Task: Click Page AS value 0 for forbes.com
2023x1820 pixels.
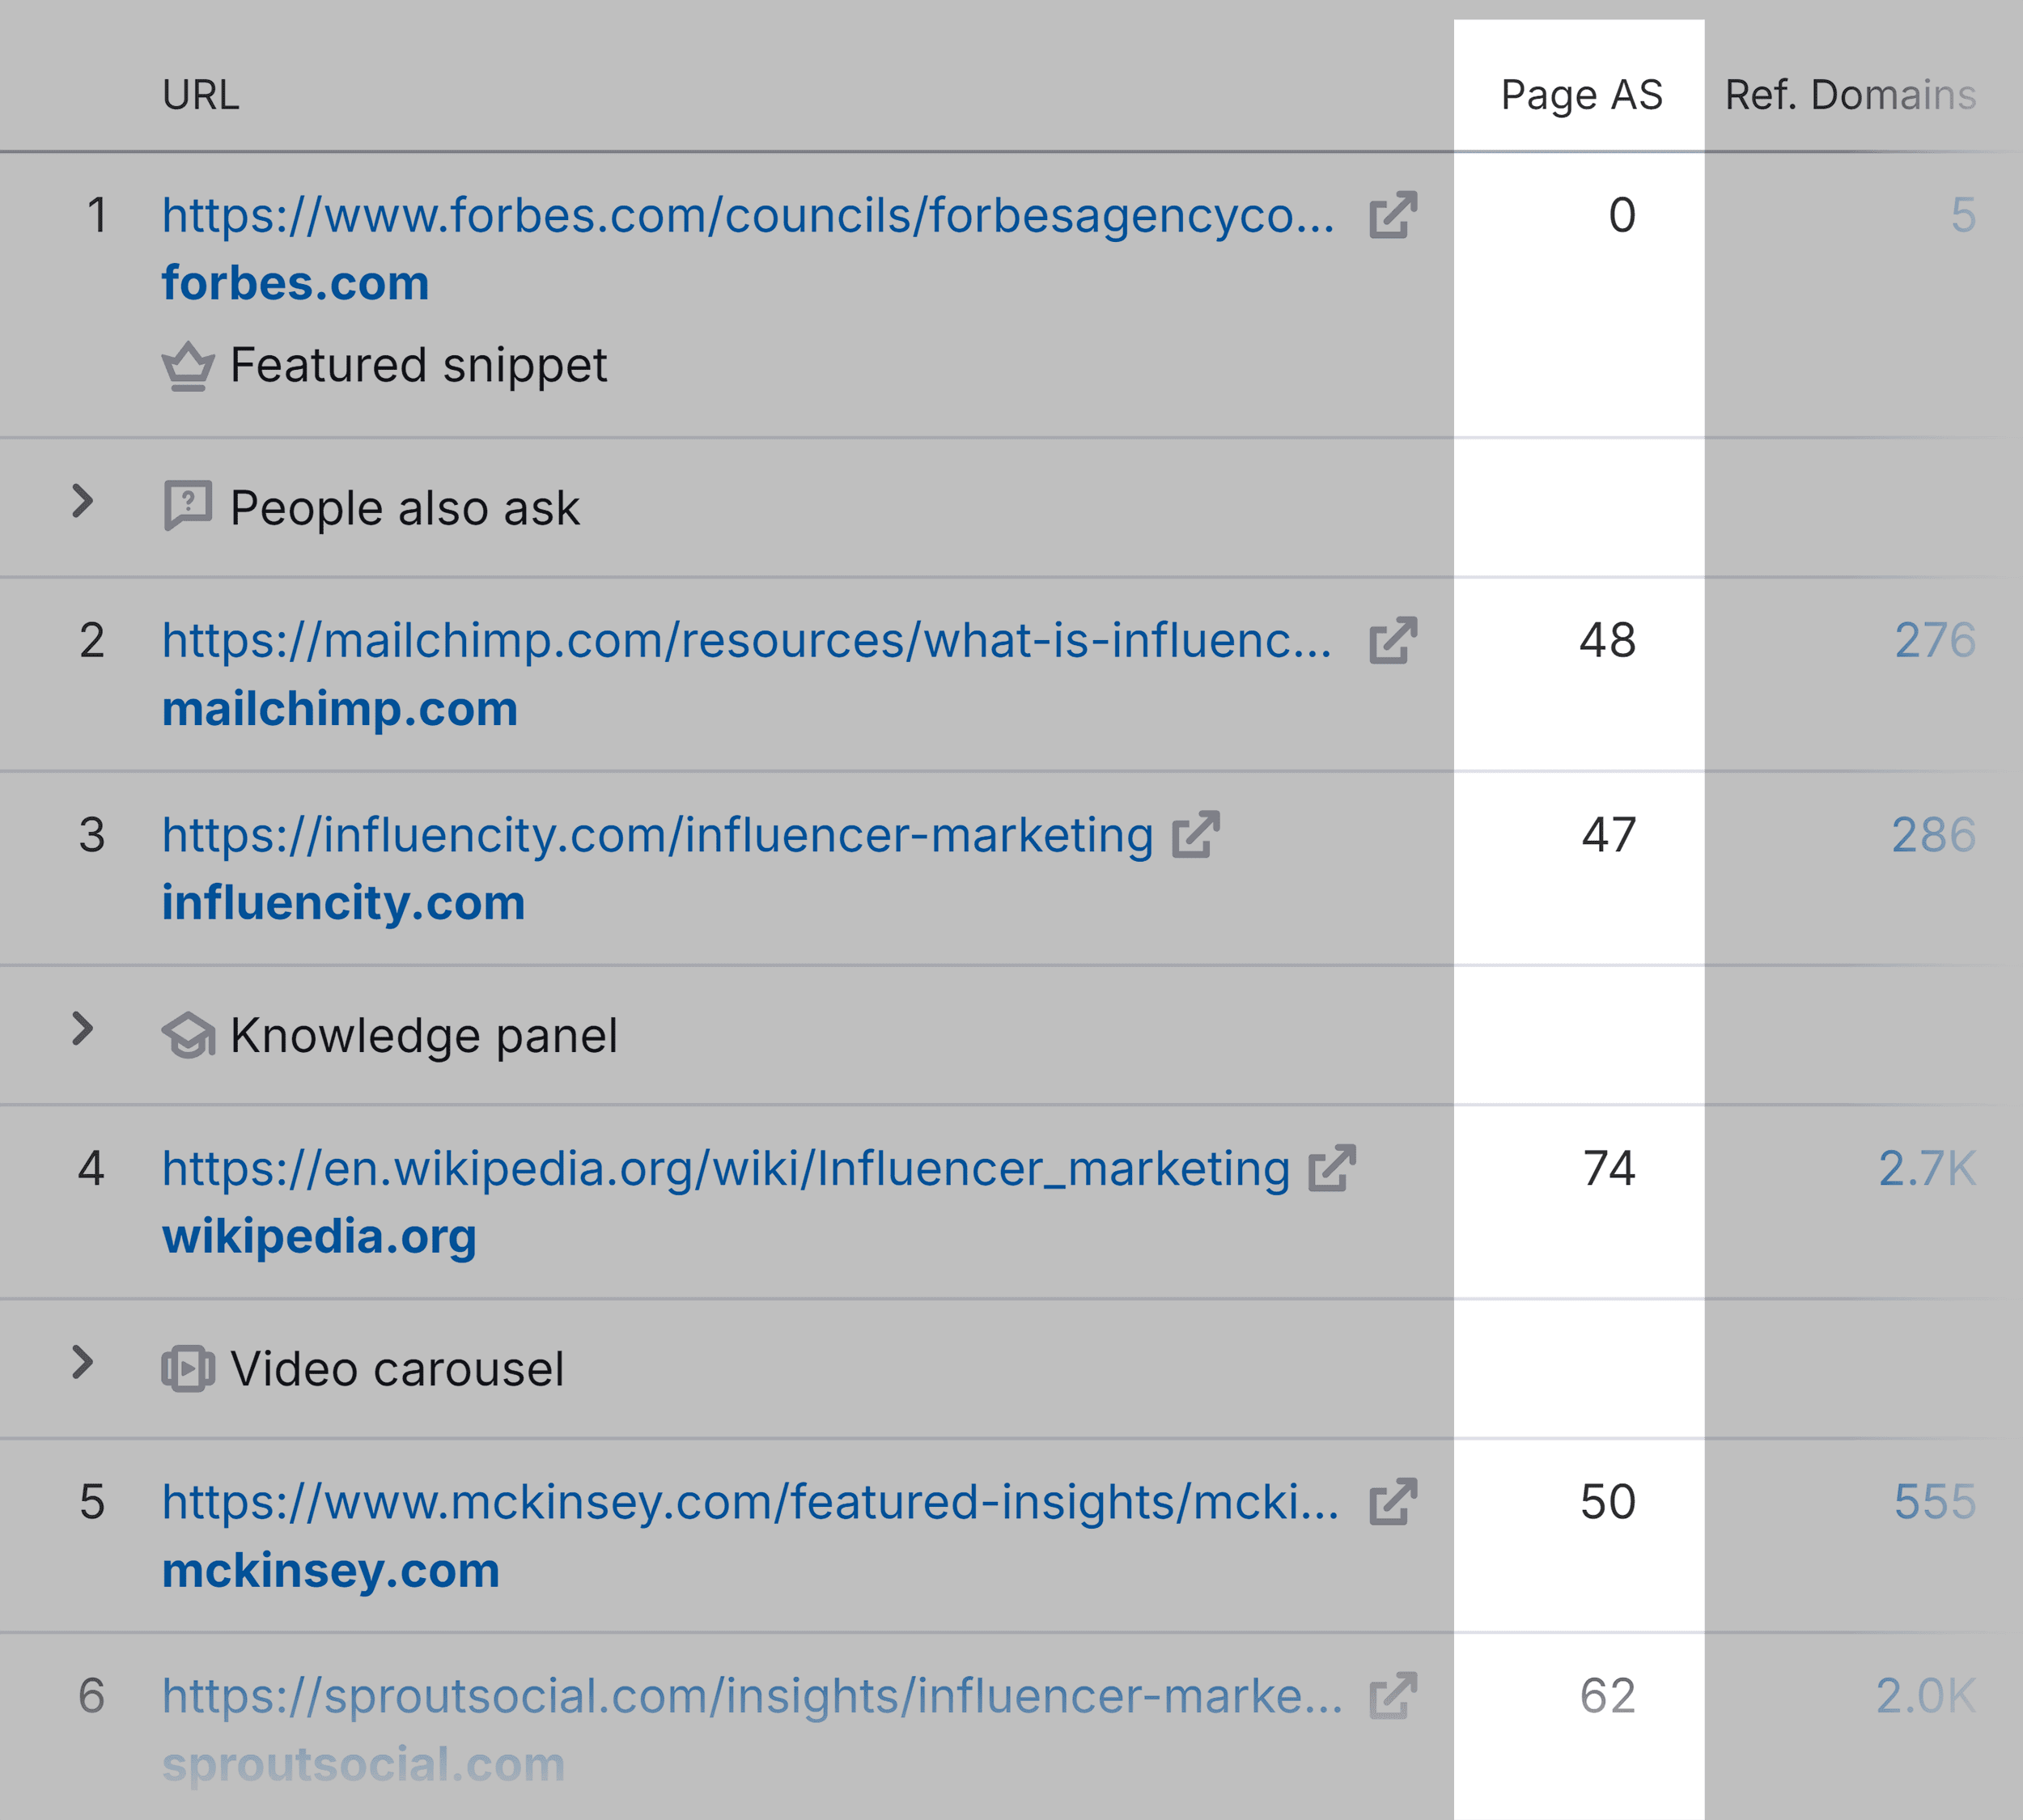Action: point(1622,215)
